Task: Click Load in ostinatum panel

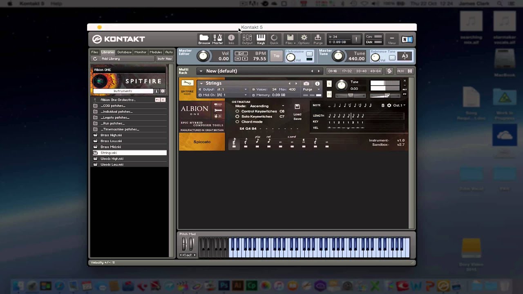Action: (297, 114)
